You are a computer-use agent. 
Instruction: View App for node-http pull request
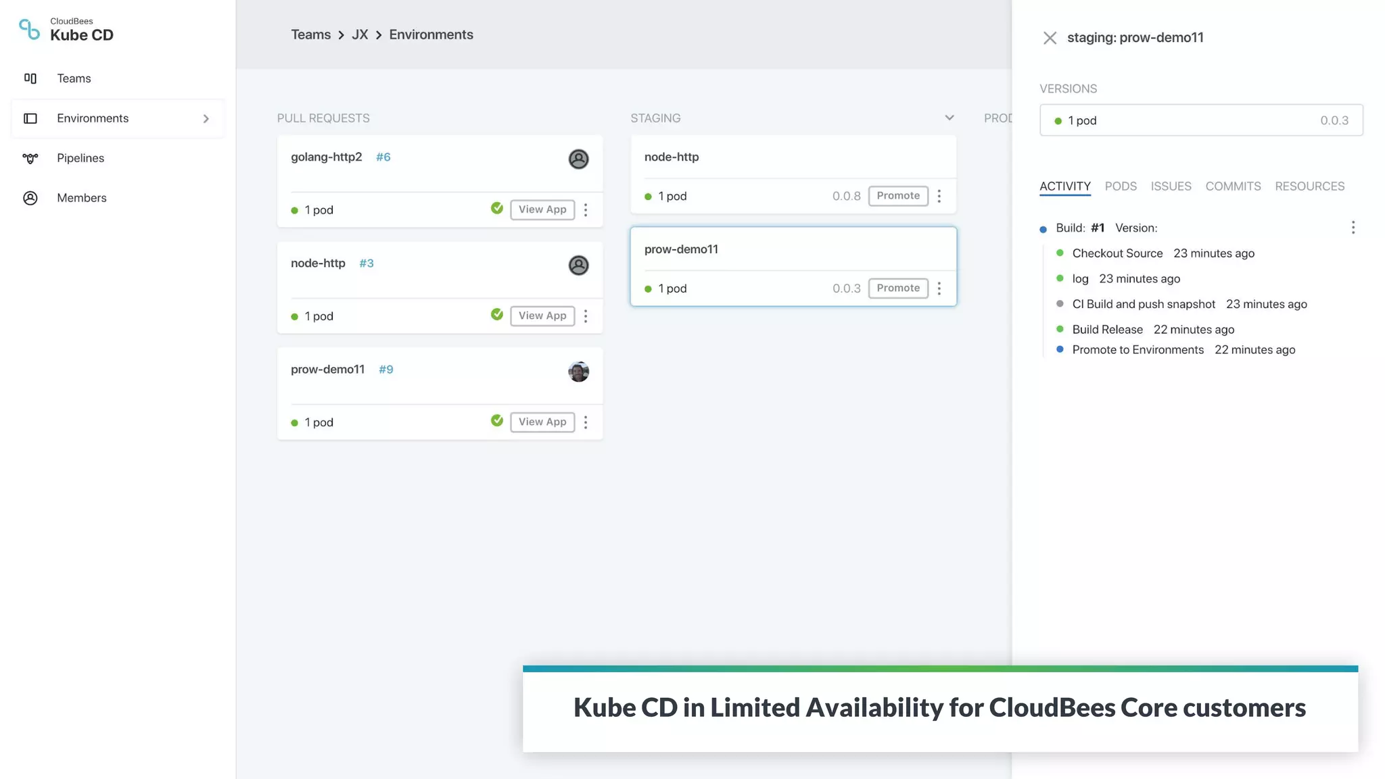click(542, 316)
